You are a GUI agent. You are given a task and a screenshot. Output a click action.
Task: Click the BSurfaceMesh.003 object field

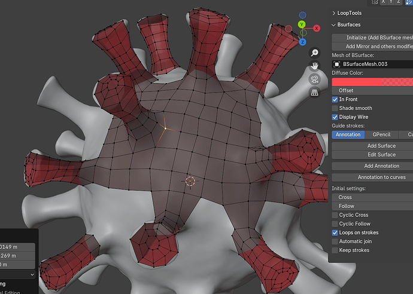click(x=372, y=64)
